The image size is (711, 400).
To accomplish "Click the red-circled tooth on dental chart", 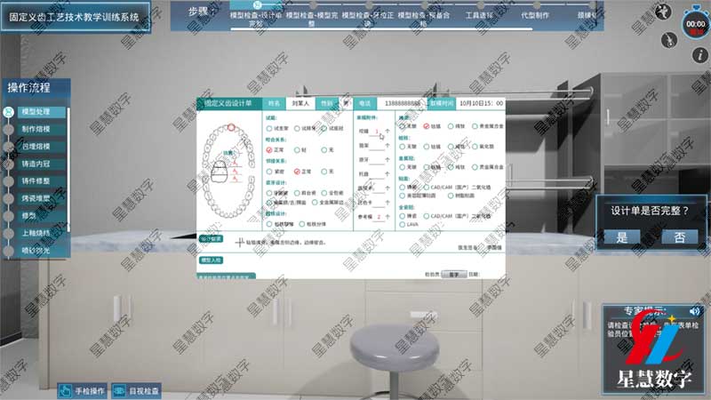I will 233,128.
